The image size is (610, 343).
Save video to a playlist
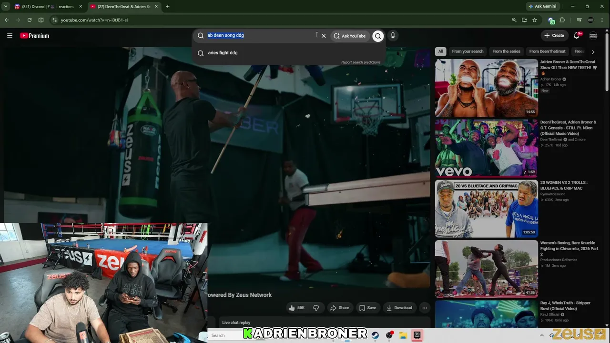coord(367,308)
